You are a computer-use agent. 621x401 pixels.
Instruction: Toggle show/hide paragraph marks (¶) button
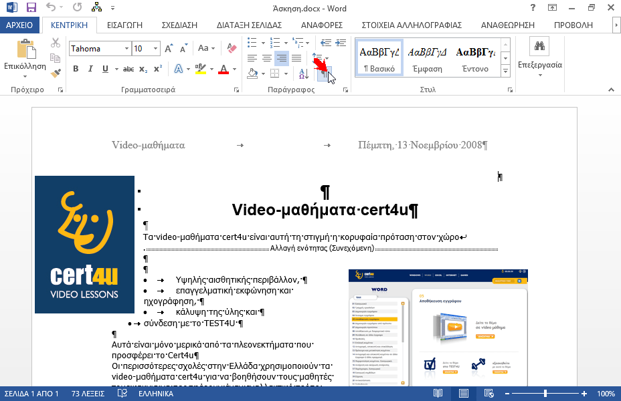click(x=325, y=74)
